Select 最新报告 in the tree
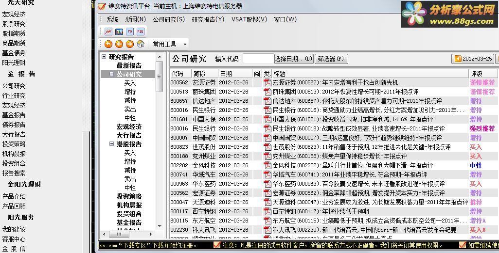This screenshot has height=253, width=499. (129, 65)
